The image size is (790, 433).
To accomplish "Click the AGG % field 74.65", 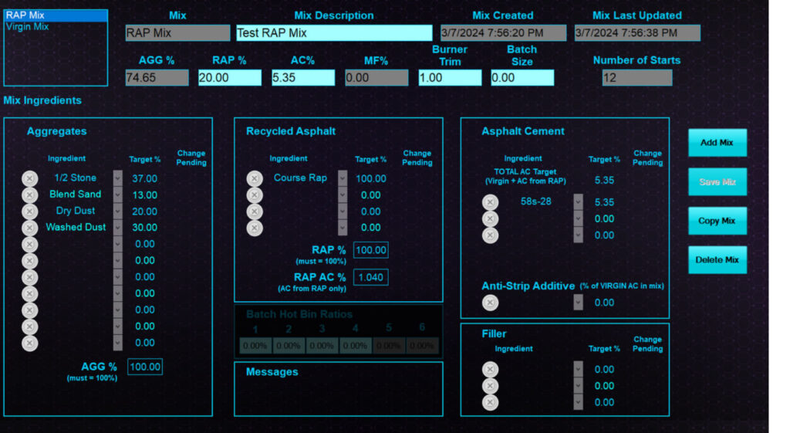I will pos(157,78).
